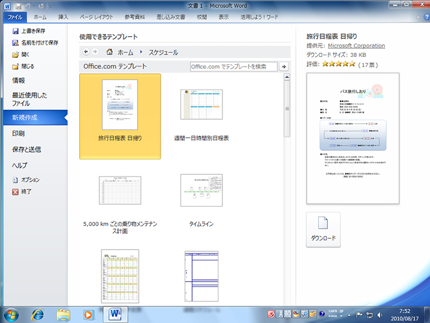Open the 保存と送信 section
The image size is (430, 323).
(x=26, y=149)
